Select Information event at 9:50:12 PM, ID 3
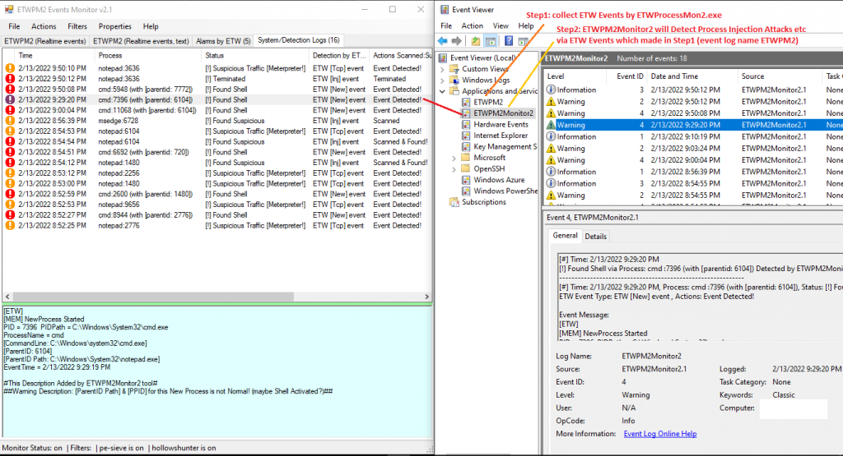Viewport: 843px width, 456px height. [693, 90]
